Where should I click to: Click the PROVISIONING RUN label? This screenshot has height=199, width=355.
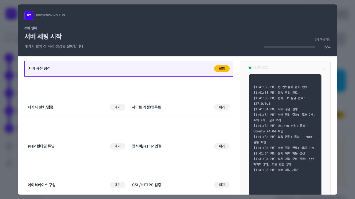pyautogui.click(x=50, y=15)
